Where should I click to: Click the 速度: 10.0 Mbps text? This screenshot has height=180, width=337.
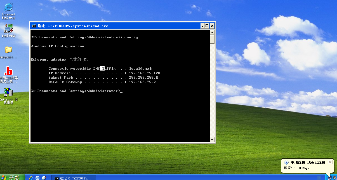click(296, 168)
